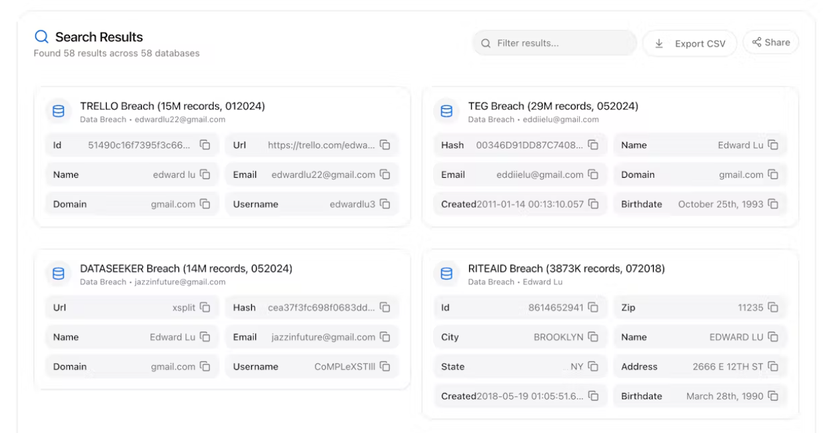Copy the Email value in TRELLO Breach card
The image size is (831, 433).
click(x=385, y=175)
